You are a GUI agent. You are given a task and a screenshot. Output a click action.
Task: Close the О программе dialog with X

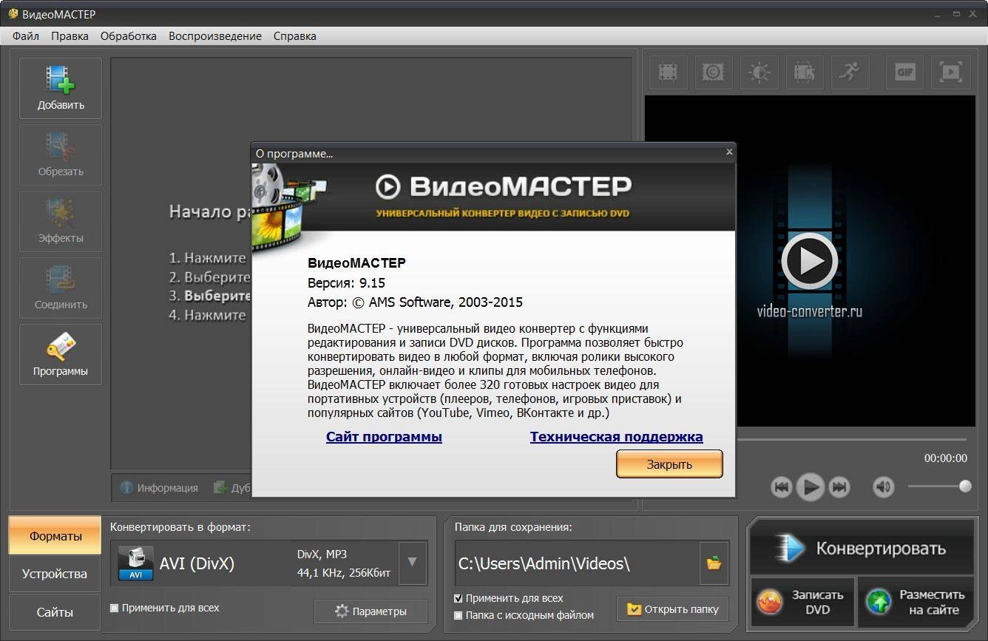(x=729, y=152)
